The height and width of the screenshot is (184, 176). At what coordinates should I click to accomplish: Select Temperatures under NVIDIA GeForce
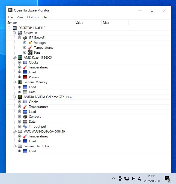tap(38, 107)
